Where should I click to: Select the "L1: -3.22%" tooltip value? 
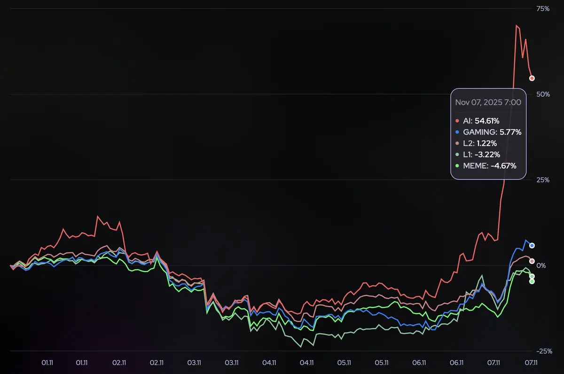481,155
